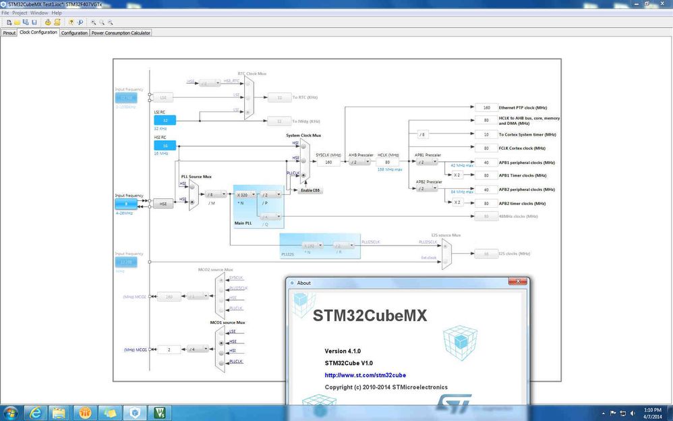Click the HSE input frequency field
The image size is (673, 421).
tap(126, 204)
